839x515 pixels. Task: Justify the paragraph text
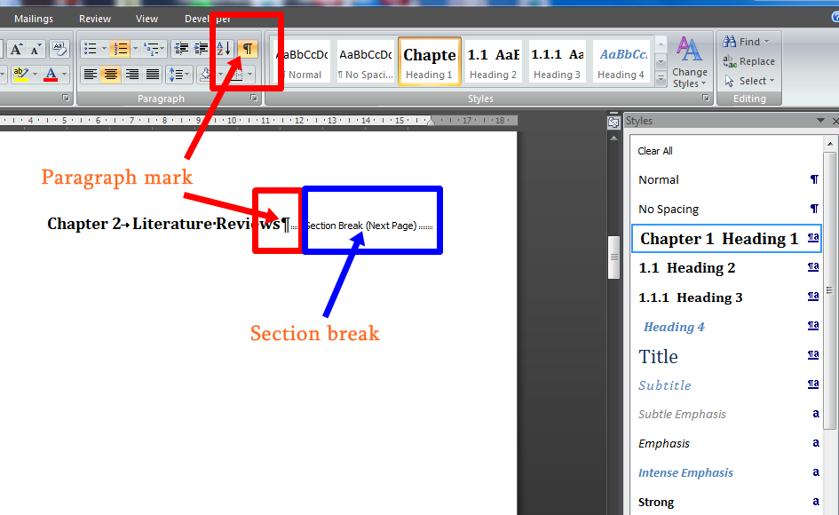coord(153,74)
